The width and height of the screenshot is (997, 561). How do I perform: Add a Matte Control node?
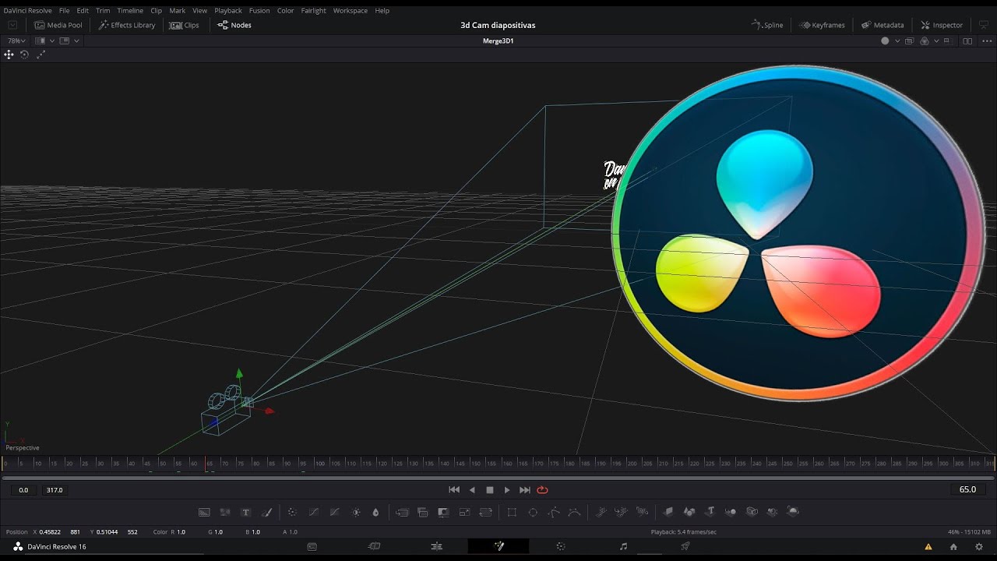(444, 512)
